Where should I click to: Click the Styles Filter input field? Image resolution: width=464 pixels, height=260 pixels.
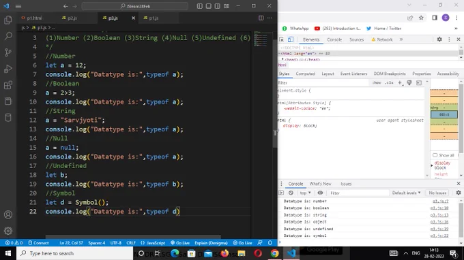(x=323, y=83)
